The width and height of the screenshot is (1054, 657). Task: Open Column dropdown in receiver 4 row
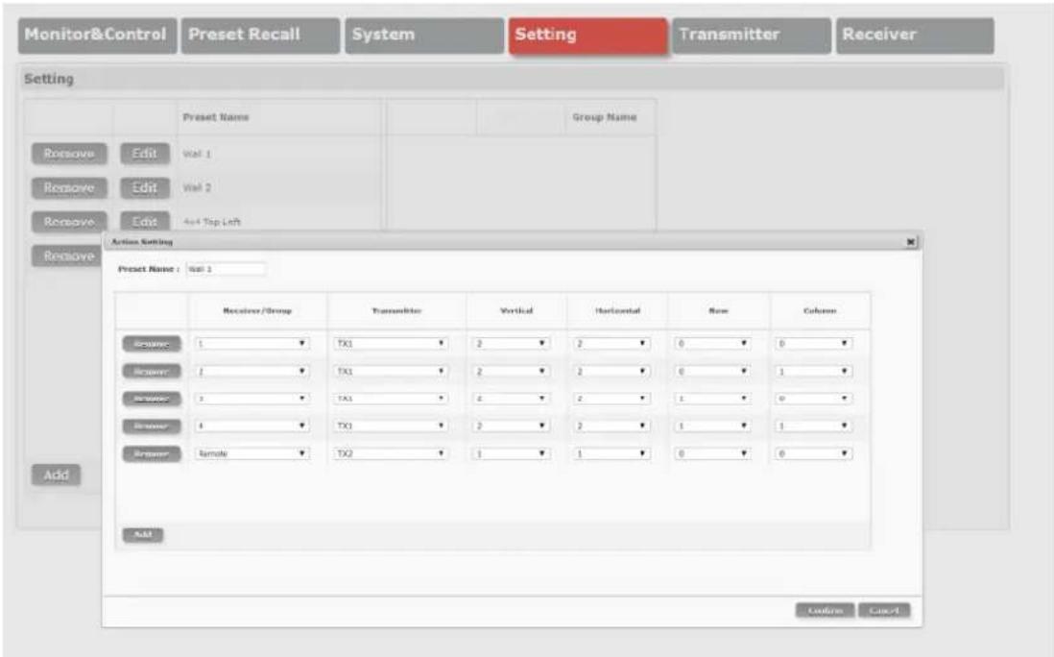click(x=814, y=426)
